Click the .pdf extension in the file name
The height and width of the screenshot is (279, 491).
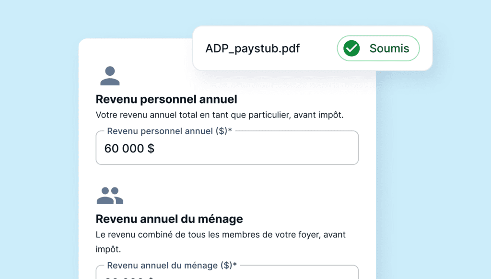pos(290,48)
